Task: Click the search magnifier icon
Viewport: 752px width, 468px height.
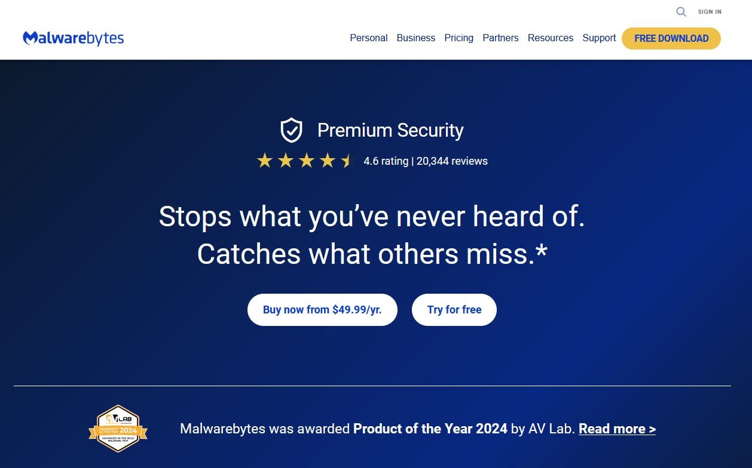Action: coord(681,11)
